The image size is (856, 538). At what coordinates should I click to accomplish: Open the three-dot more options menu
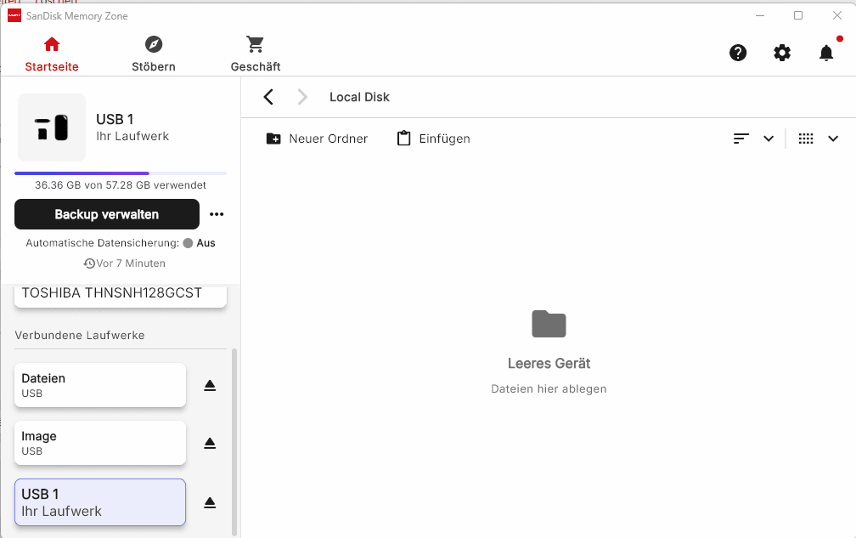pos(217,214)
